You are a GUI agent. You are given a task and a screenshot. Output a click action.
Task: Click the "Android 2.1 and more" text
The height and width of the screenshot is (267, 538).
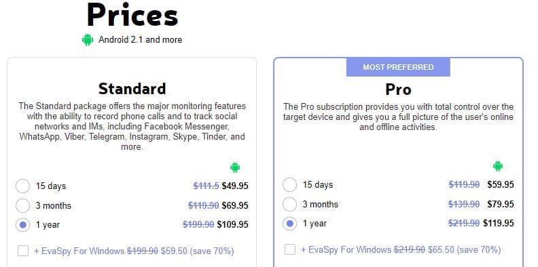[141, 40]
